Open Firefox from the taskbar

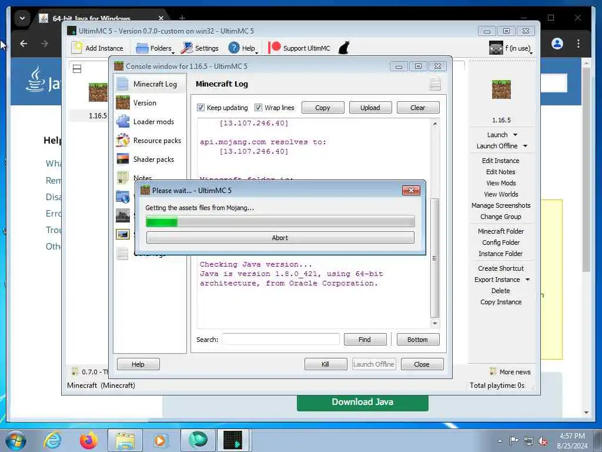click(89, 440)
